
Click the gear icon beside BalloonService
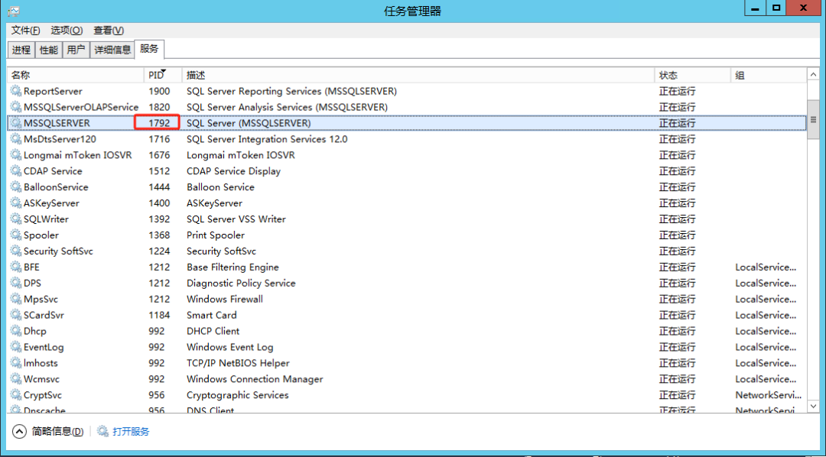click(16, 187)
